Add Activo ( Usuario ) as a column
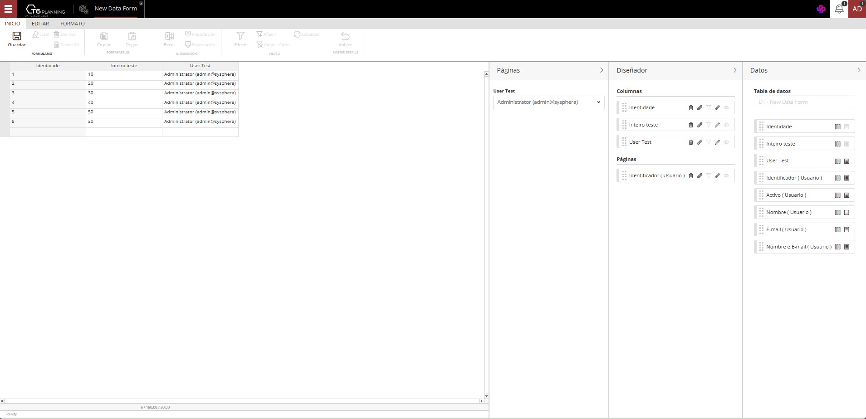This screenshot has width=866, height=419. pyautogui.click(x=837, y=195)
